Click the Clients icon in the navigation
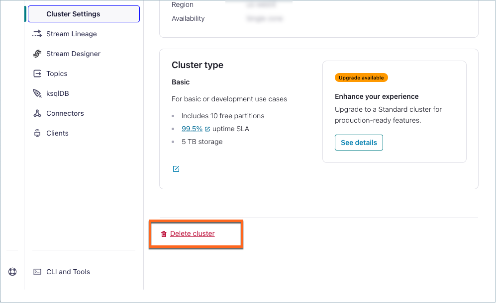 [x=36, y=133]
